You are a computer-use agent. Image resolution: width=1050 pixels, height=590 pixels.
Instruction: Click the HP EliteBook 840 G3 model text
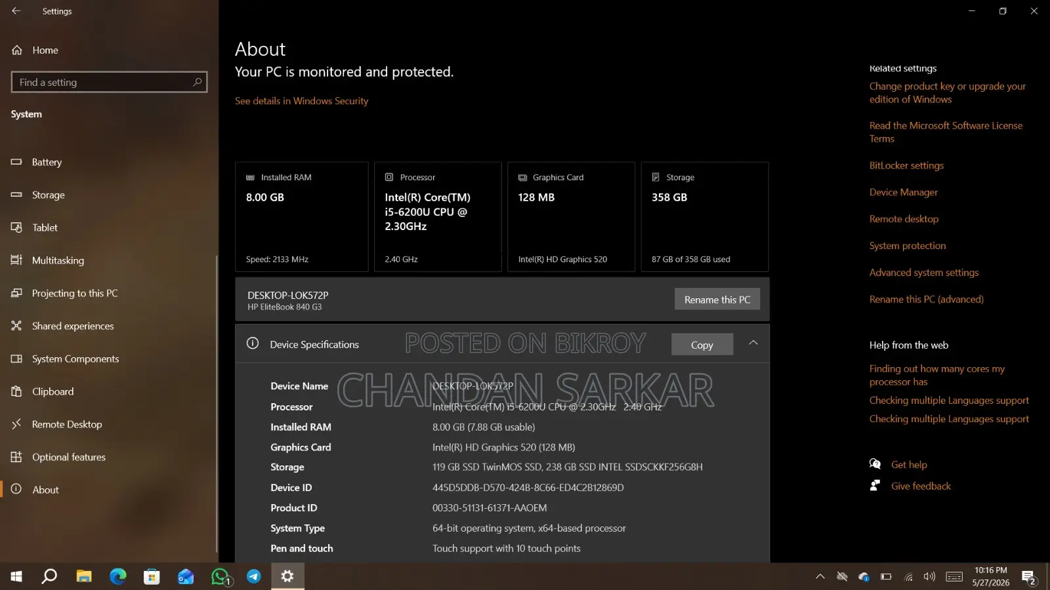pos(285,307)
